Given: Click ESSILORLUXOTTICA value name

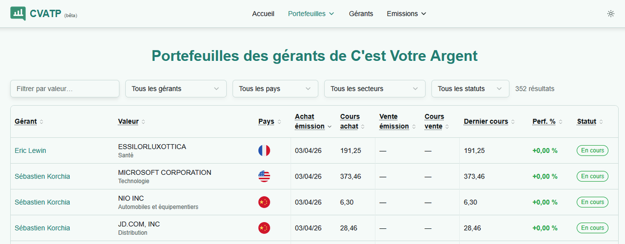Looking at the screenshot, I should point(152,147).
